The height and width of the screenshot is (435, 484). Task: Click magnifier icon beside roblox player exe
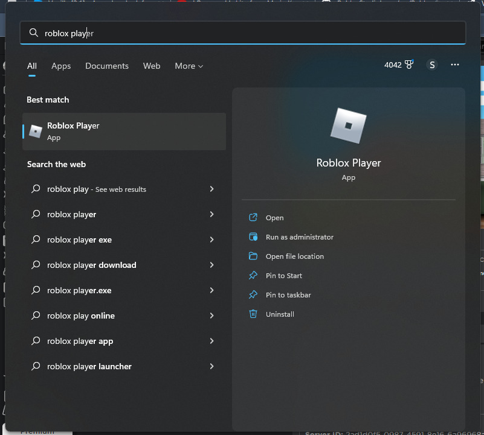pyautogui.click(x=36, y=239)
